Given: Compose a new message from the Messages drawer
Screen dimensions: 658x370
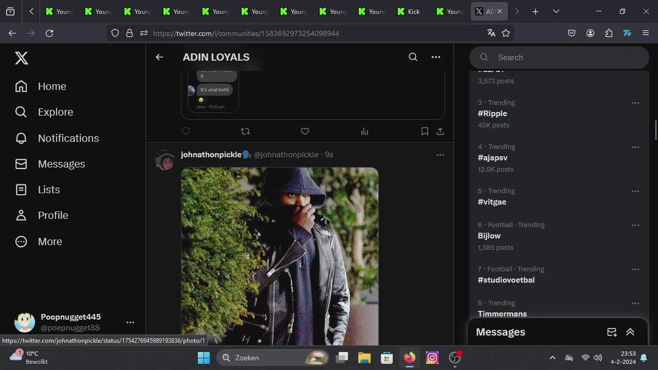Looking at the screenshot, I should tap(612, 332).
